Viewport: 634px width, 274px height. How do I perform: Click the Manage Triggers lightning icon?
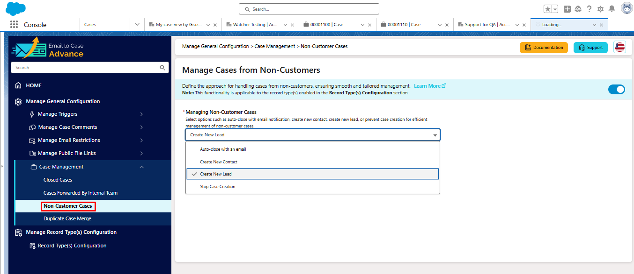click(32, 114)
